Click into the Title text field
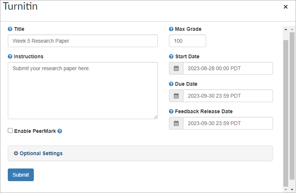The height and width of the screenshot is (193, 296). (x=83, y=41)
